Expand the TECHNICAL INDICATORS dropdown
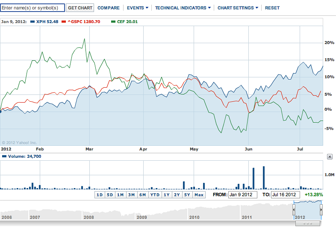 pyautogui.click(x=183, y=8)
